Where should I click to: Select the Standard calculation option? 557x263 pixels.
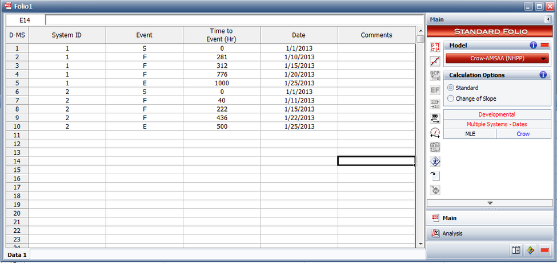pyautogui.click(x=463, y=88)
